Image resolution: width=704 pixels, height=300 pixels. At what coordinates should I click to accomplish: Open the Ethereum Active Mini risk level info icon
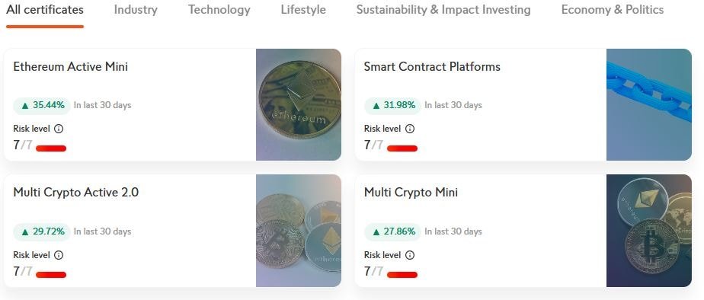(x=59, y=129)
